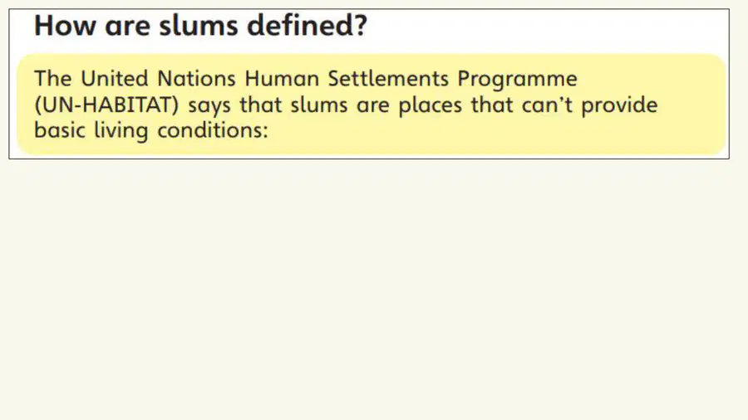Click the word "Programme" in the paragraph
The width and height of the screenshot is (748, 420).
[518, 80]
